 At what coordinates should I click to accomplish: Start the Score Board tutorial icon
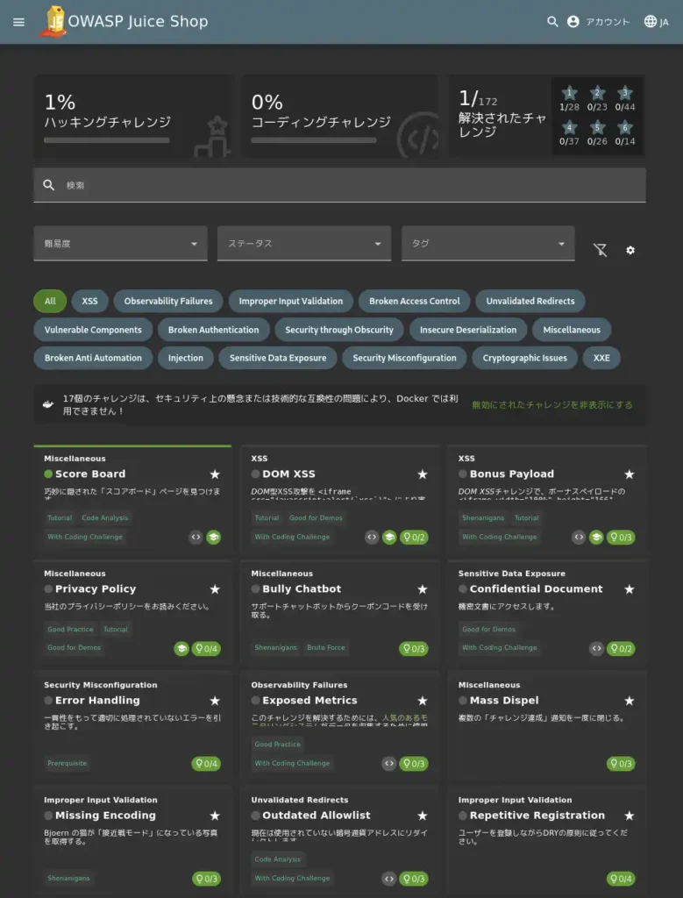pyautogui.click(x=214, y=538)
